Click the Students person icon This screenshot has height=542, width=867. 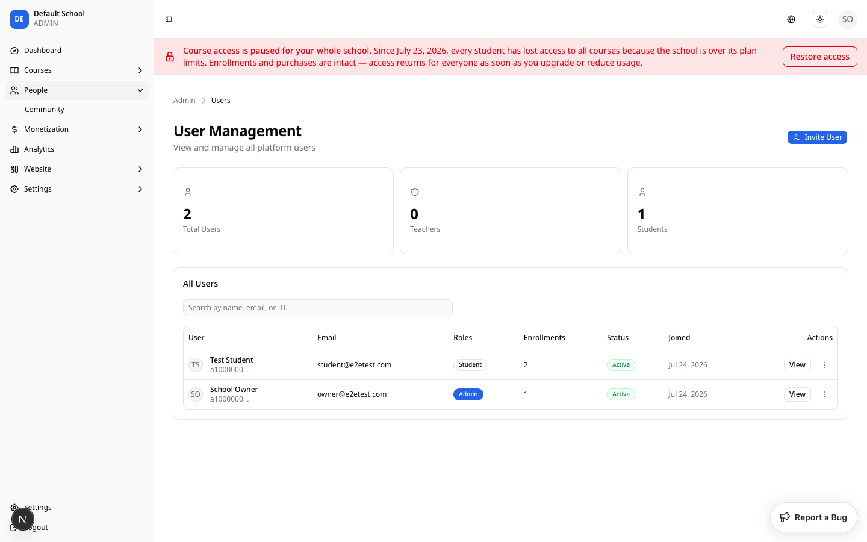point(642,192)
